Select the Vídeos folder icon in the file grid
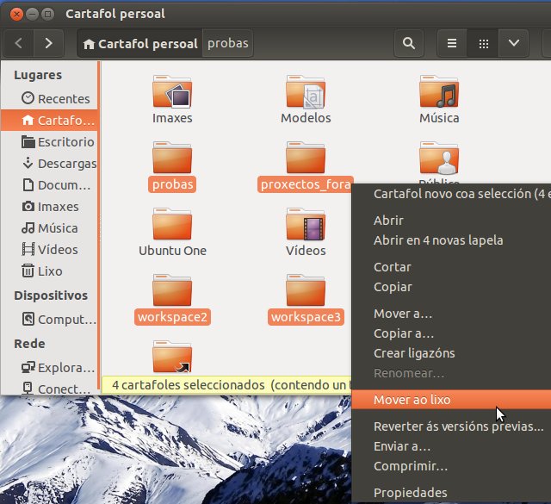This screenshot has height=504, width=551. pyautogui.click(x=306, y=224)
